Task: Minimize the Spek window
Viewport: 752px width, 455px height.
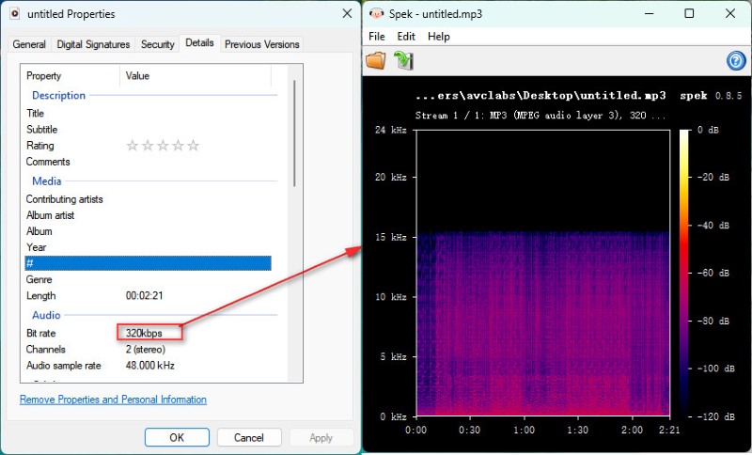Action: click(x=649, y=13)
